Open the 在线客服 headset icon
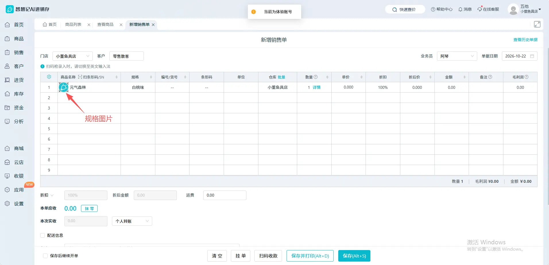549x265 pixels. point(480,9)
